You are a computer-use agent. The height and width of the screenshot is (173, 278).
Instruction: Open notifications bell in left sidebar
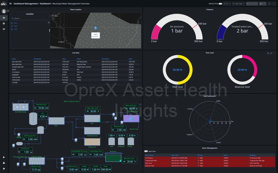click(x=4, y=157)
